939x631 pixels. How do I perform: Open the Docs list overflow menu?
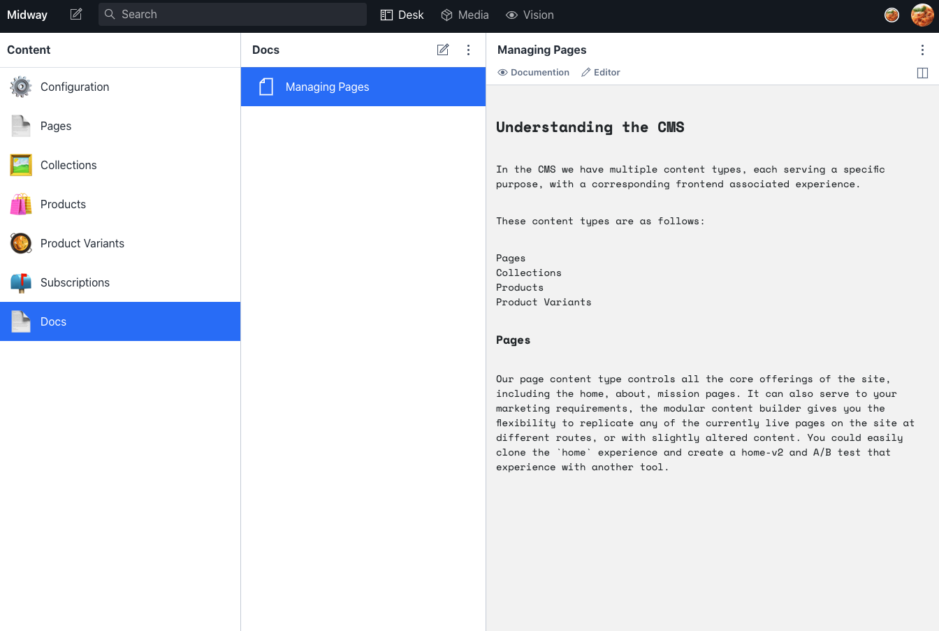click(x=468, y=50)
